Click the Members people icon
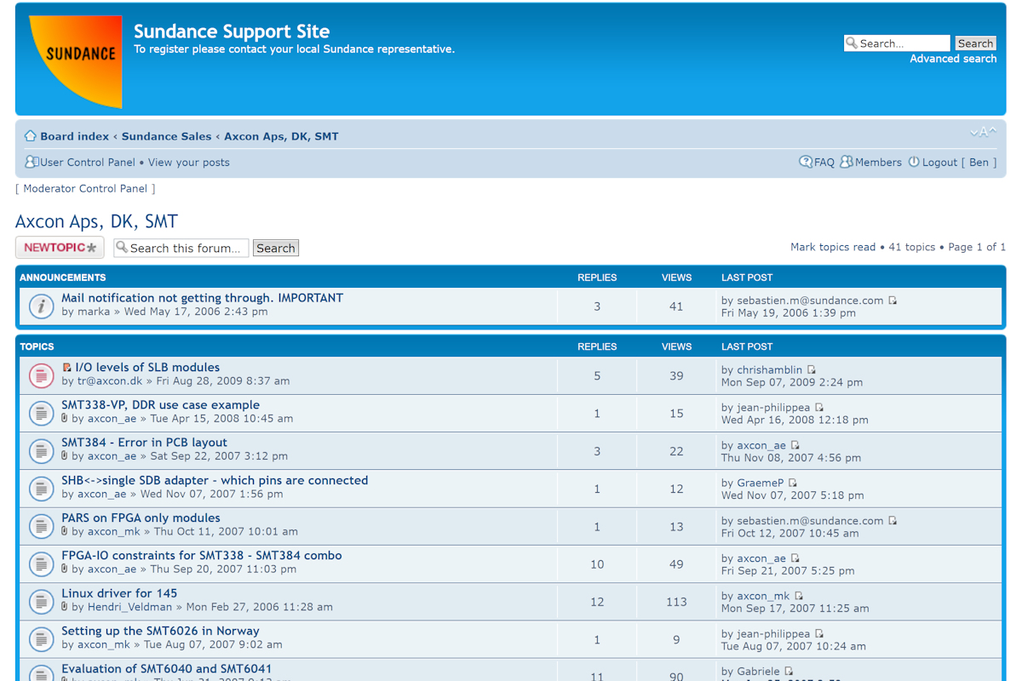The width and height of the screenshot is (1022, 681). click(847, 162)
